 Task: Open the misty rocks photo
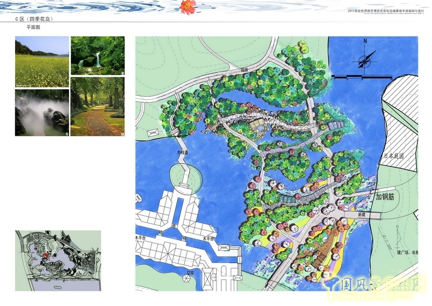42,112
